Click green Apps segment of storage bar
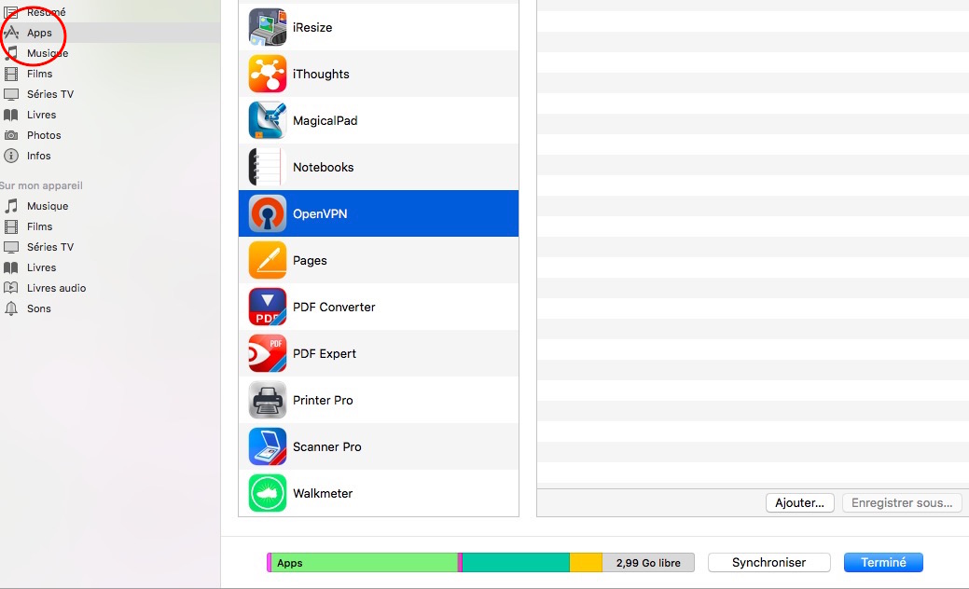The width and height of the screenshot is (969, 589). coord(364,563)
